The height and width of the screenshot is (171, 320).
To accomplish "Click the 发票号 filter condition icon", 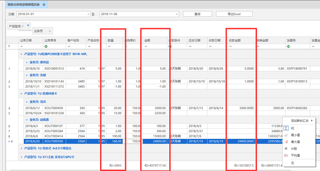I will 288,47.
